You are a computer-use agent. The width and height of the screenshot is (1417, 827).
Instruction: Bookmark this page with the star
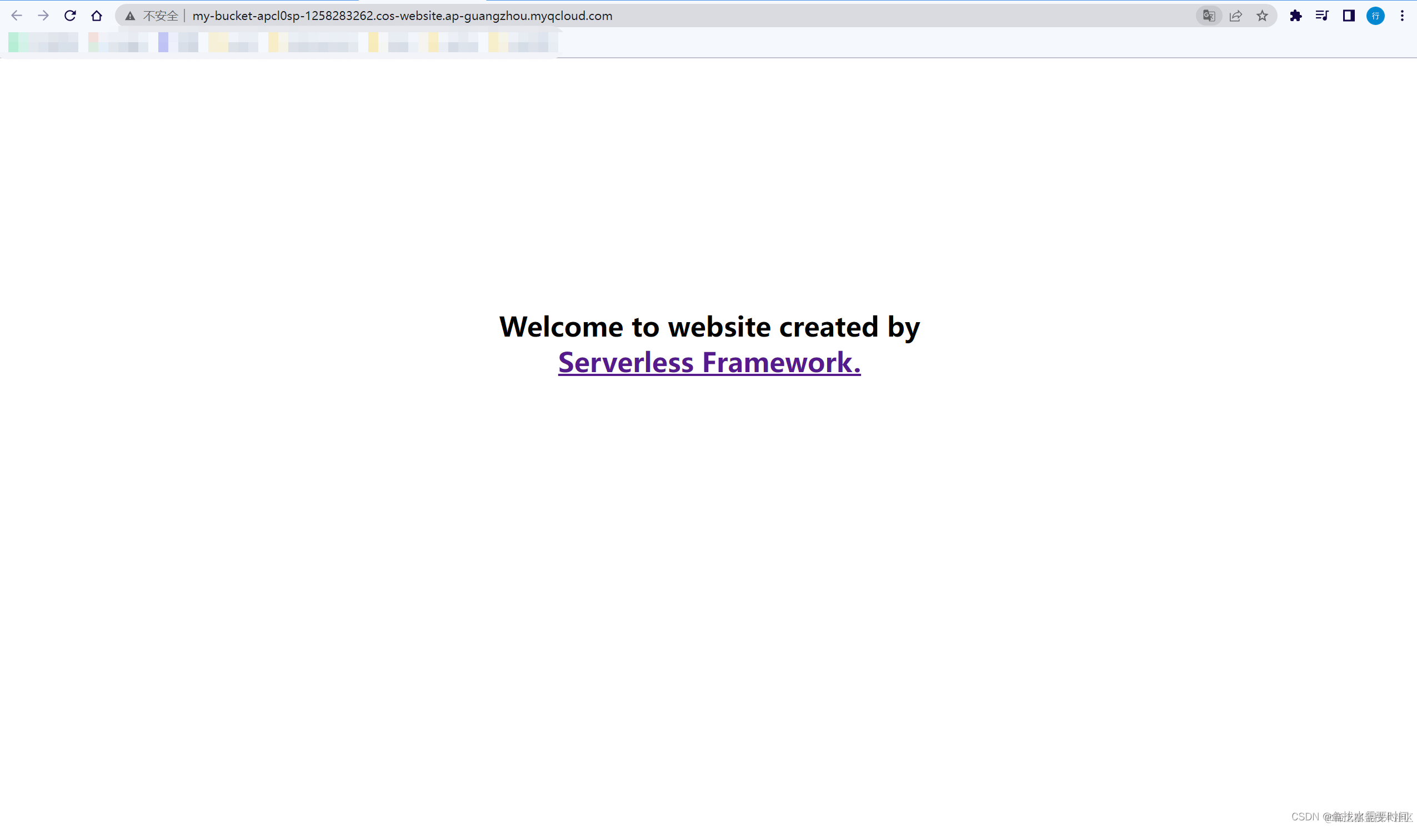1262,16
